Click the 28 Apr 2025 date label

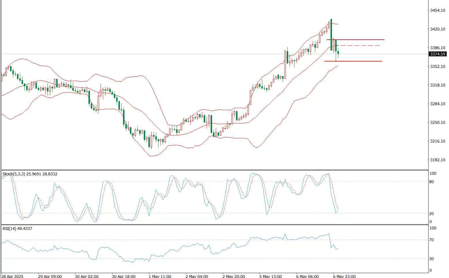(x=12, y=276)
